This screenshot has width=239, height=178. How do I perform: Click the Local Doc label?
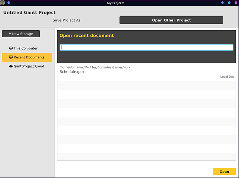click(x=227, y=77)
